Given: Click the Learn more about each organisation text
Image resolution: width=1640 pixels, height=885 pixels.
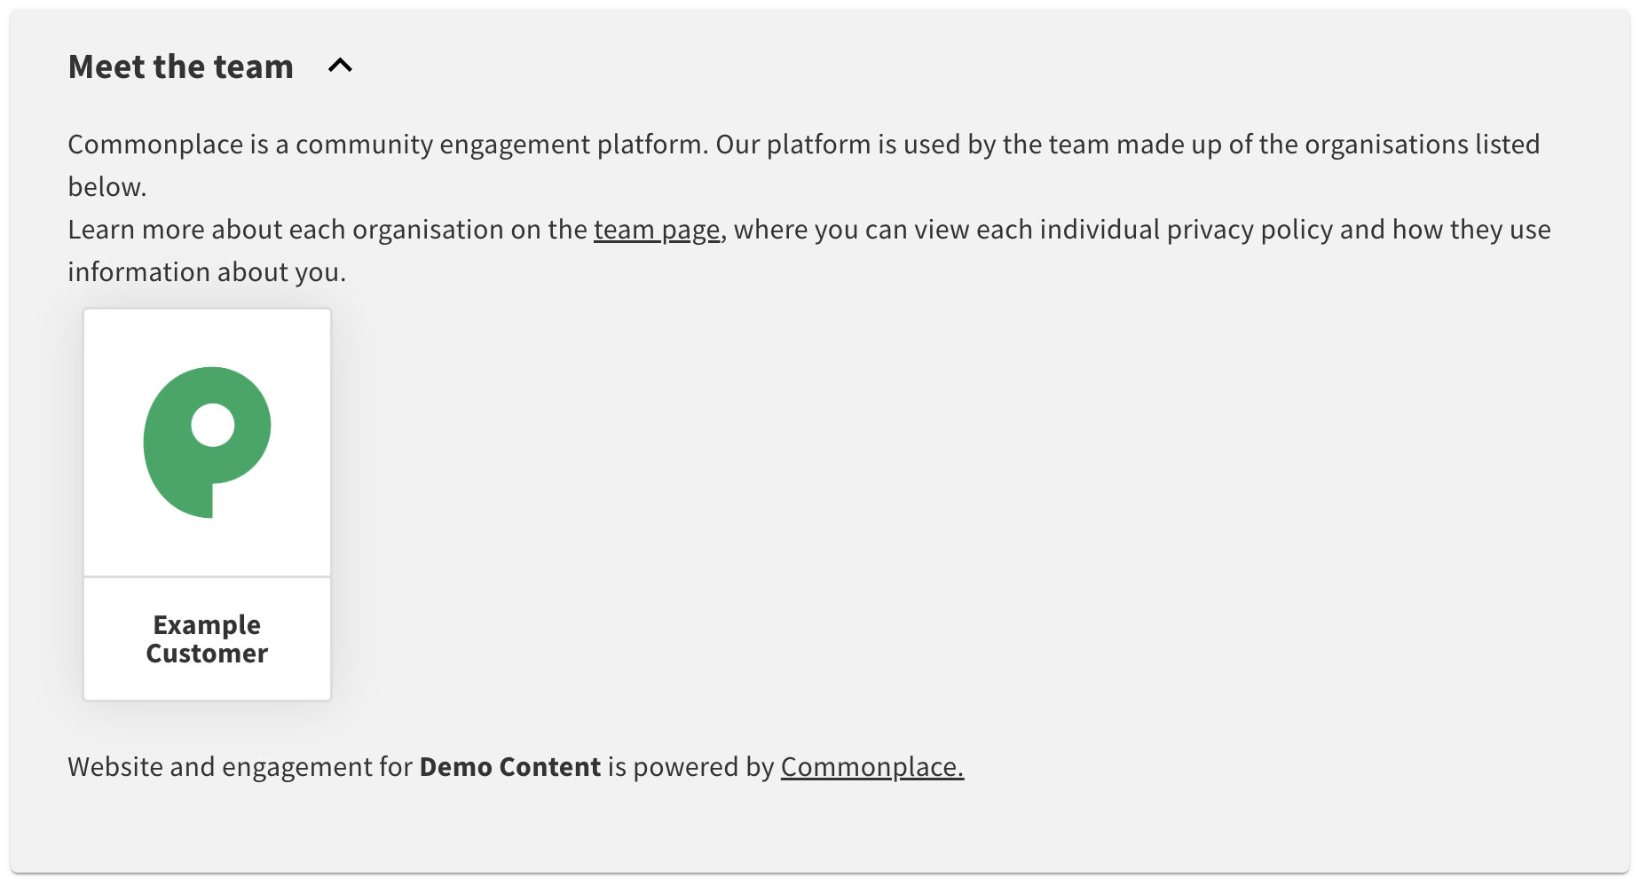Looking at the screenshot, I should pyautogui.click(x=327, y=230).
